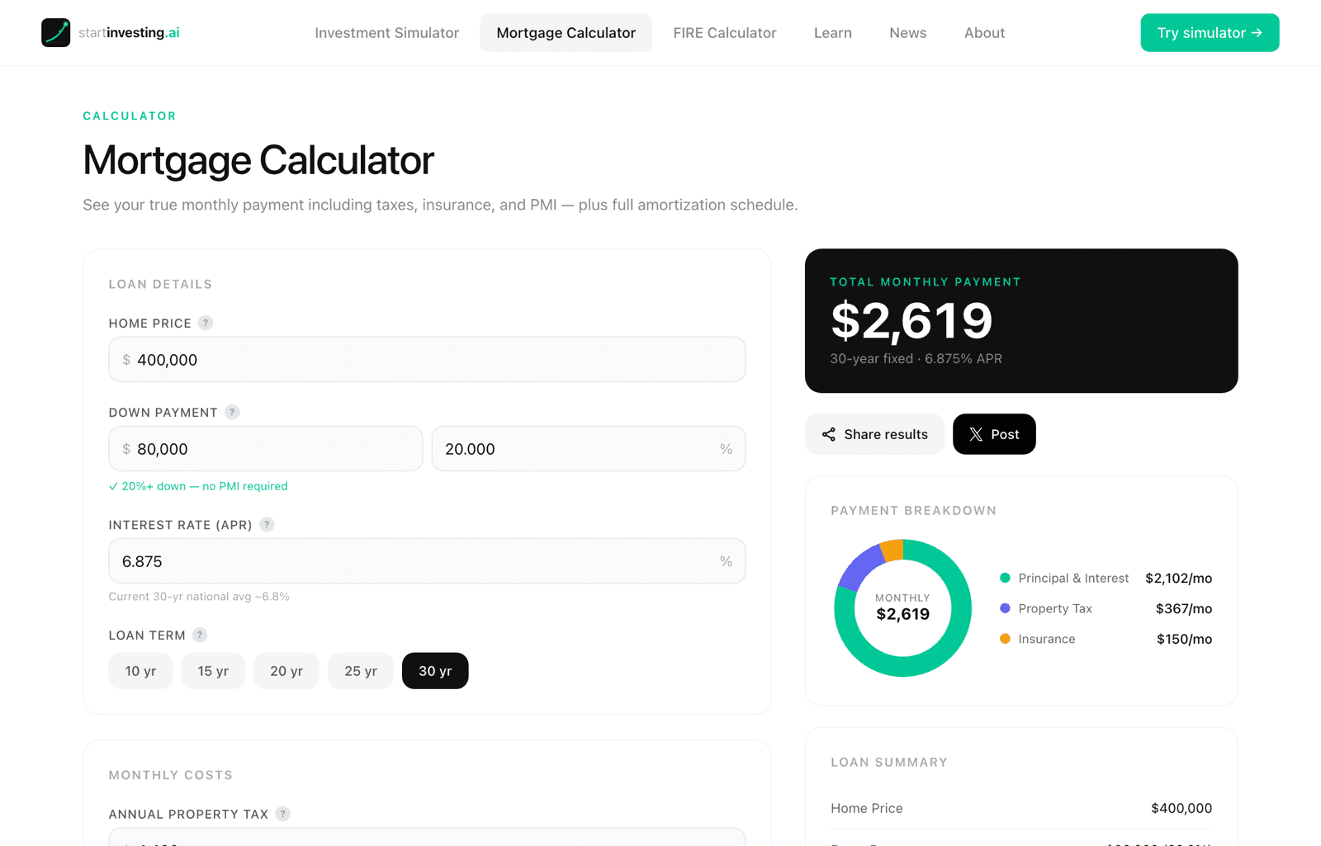Choose the 20 yr loan term
1321x846 pixels.
[286, 671]
